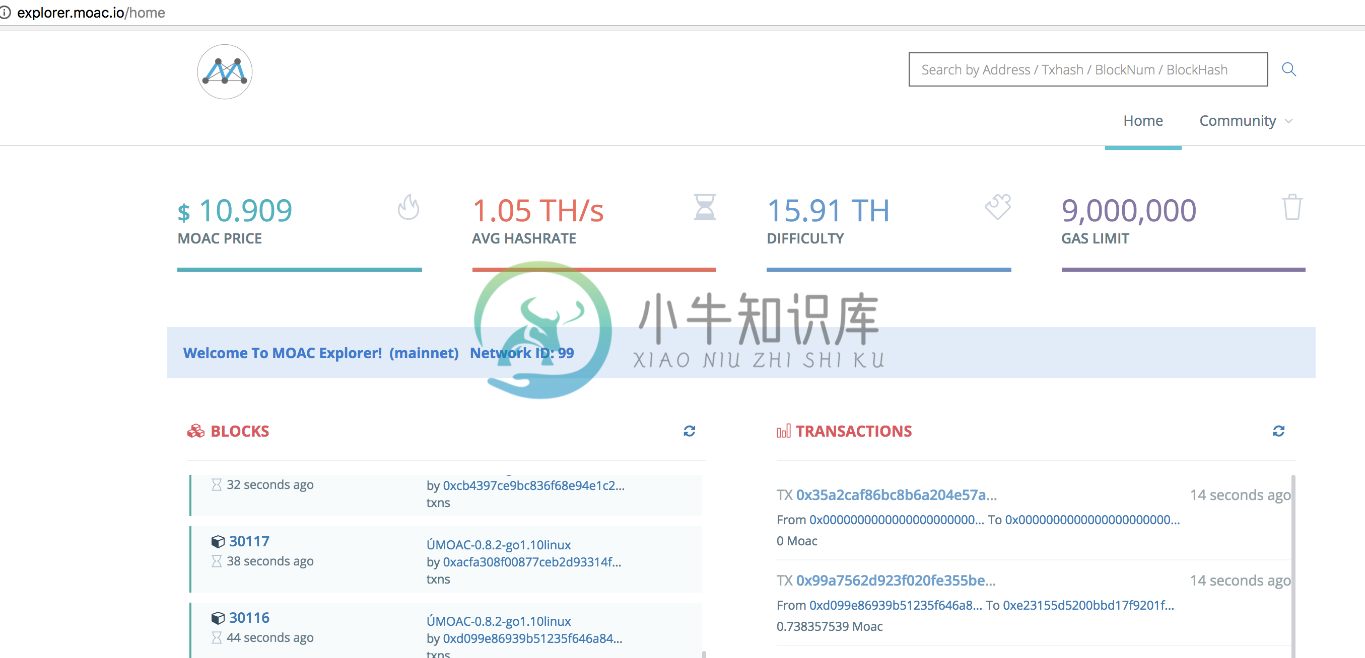The height and width of the screenshot is (658, 1365).
Task: Open miner address 0xcb4397ce9bc836f68e94e1c2...
Action: pos(533,485)
